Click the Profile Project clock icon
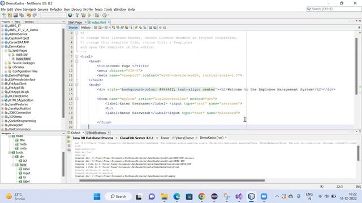This screenshot has height=203, width=362. coord(105,15)
